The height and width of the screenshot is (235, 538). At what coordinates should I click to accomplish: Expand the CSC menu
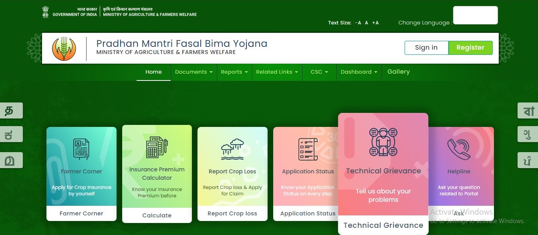click(319, 72)
